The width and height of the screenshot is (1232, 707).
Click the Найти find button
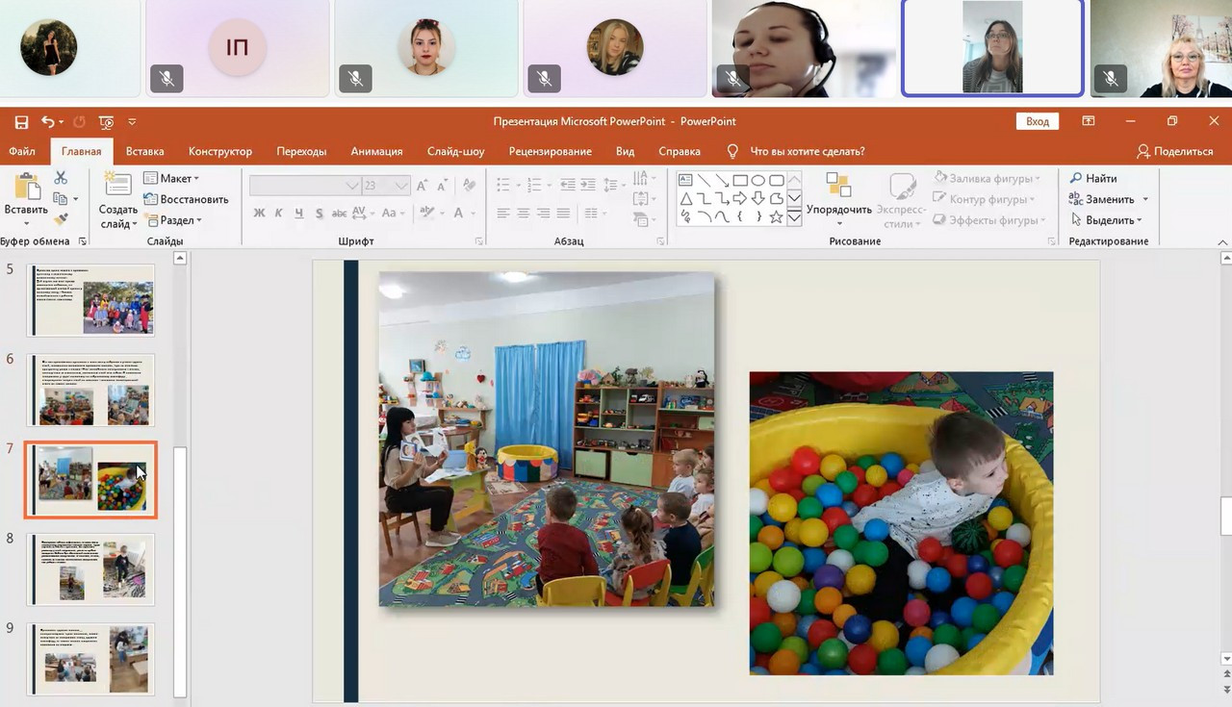pyautogui.click(x=1093, y=178)
